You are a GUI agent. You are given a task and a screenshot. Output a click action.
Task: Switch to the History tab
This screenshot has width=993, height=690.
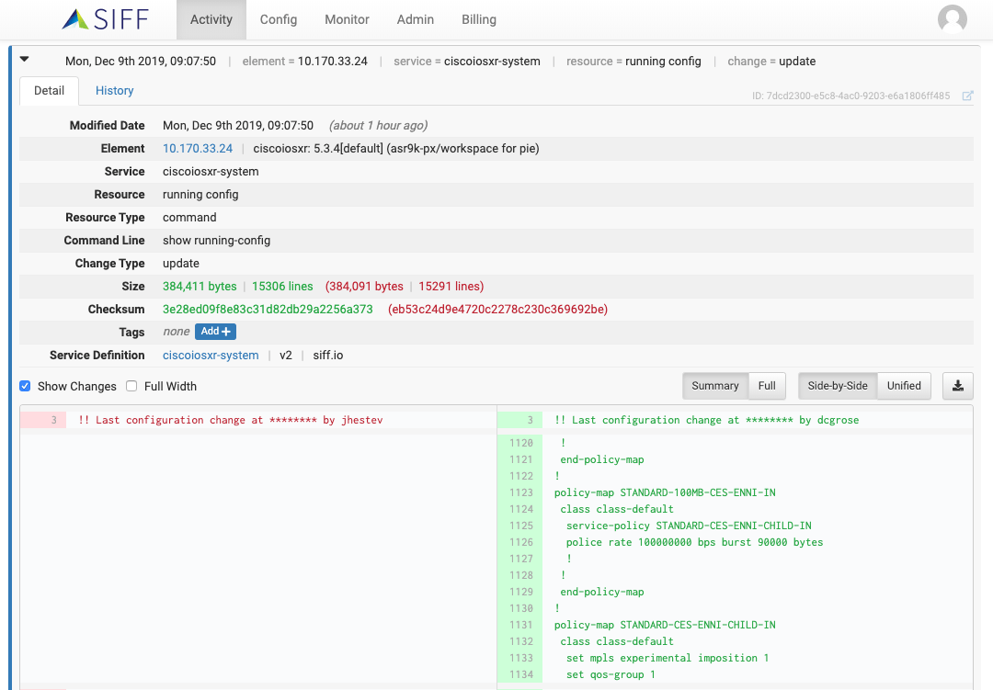(115, 91)
